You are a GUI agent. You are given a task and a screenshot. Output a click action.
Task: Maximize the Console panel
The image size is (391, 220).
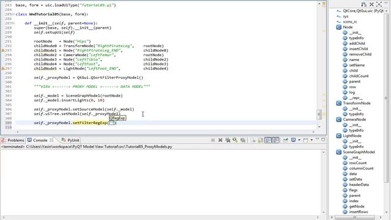tap(323, 140)
